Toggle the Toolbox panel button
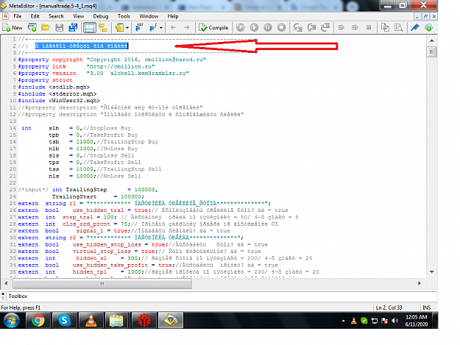This screenshot has width=460, height=345. tap(90, 28)
